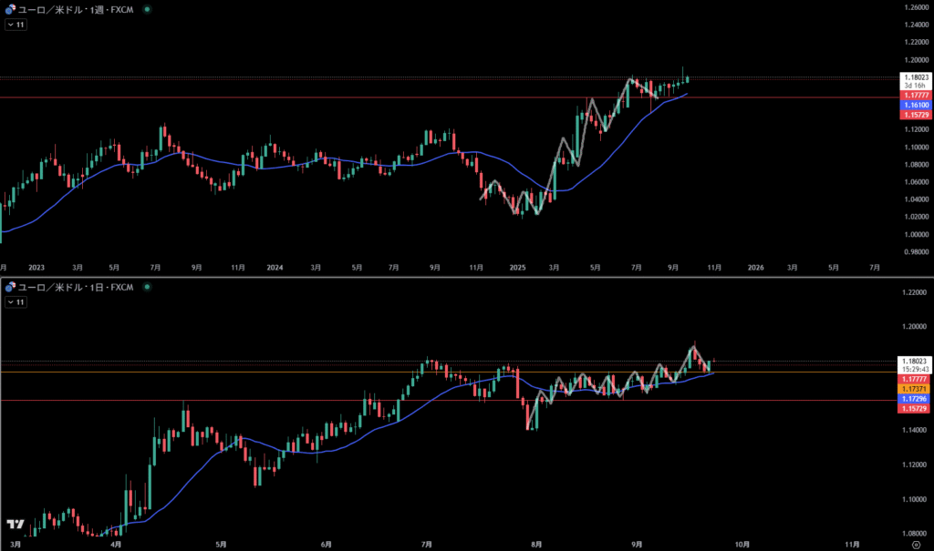Click the current price label 1.18023 on weekly chart
This screenshot has height=551, width=934.
[915, 77]
